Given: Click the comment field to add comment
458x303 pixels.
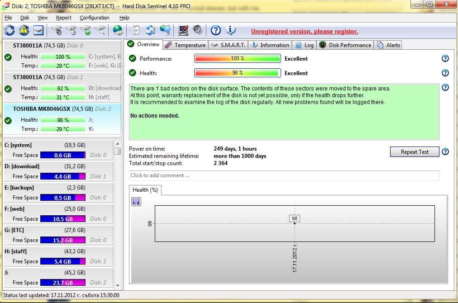Looking at the screenshot, I should (x=284, y=175).
